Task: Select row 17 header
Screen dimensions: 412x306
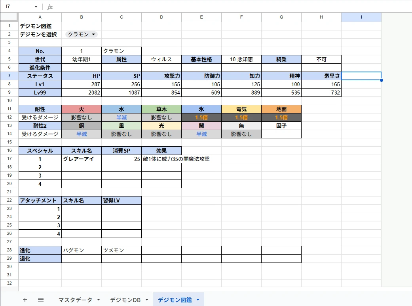Action: (x=9, y=159)
